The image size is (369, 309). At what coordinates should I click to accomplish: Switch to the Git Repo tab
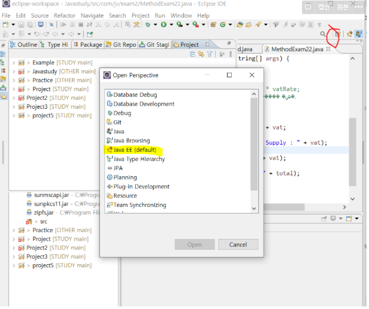pos(121,45)
